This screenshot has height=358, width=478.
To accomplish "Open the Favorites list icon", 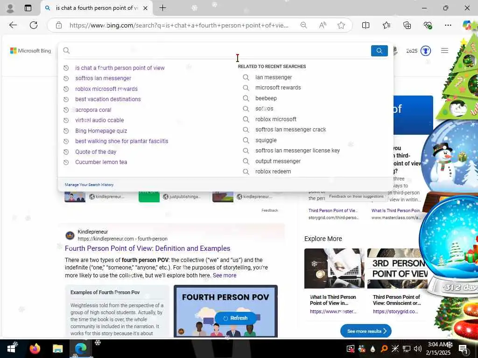I will coord(386,25).
